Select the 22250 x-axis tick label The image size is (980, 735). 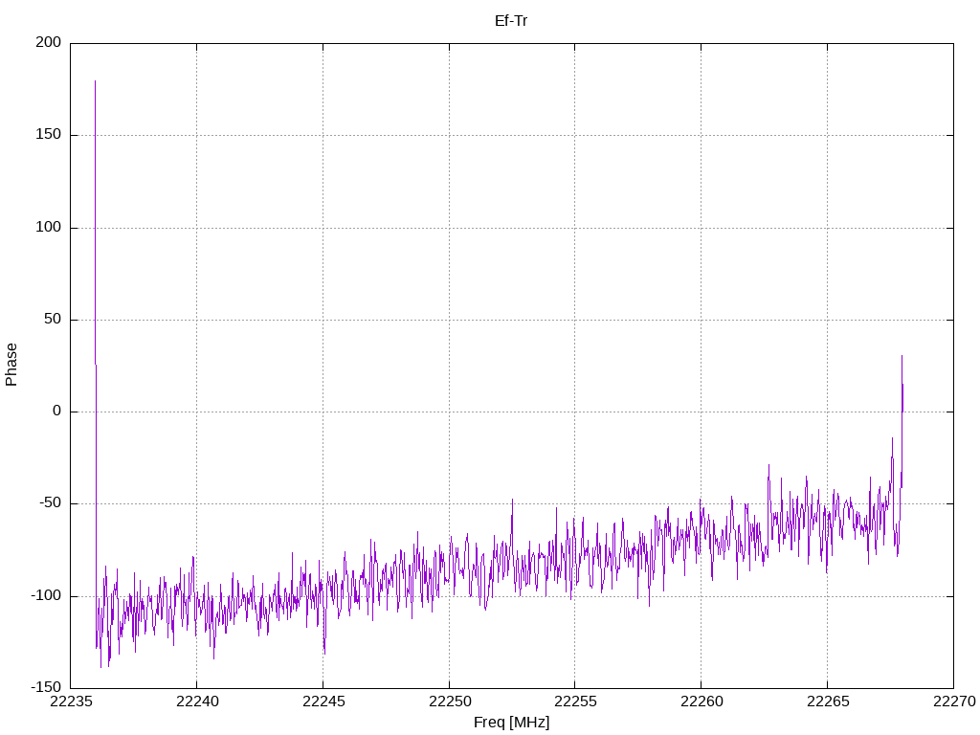449,702
